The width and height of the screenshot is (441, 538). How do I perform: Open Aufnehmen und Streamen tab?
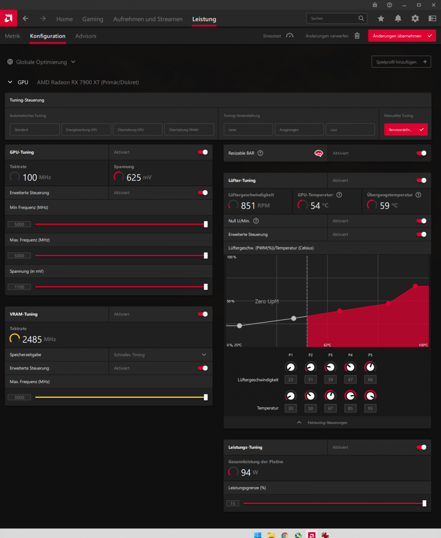click(x=148, y=19)
